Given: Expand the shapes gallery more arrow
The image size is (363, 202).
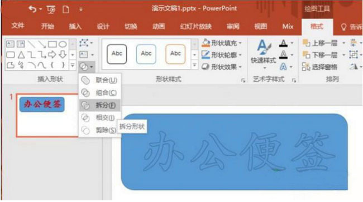Looking at the screenshot, I should [73, 66].
